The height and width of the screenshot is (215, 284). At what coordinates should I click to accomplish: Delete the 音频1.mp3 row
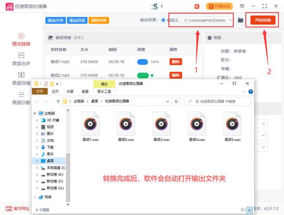176,62
